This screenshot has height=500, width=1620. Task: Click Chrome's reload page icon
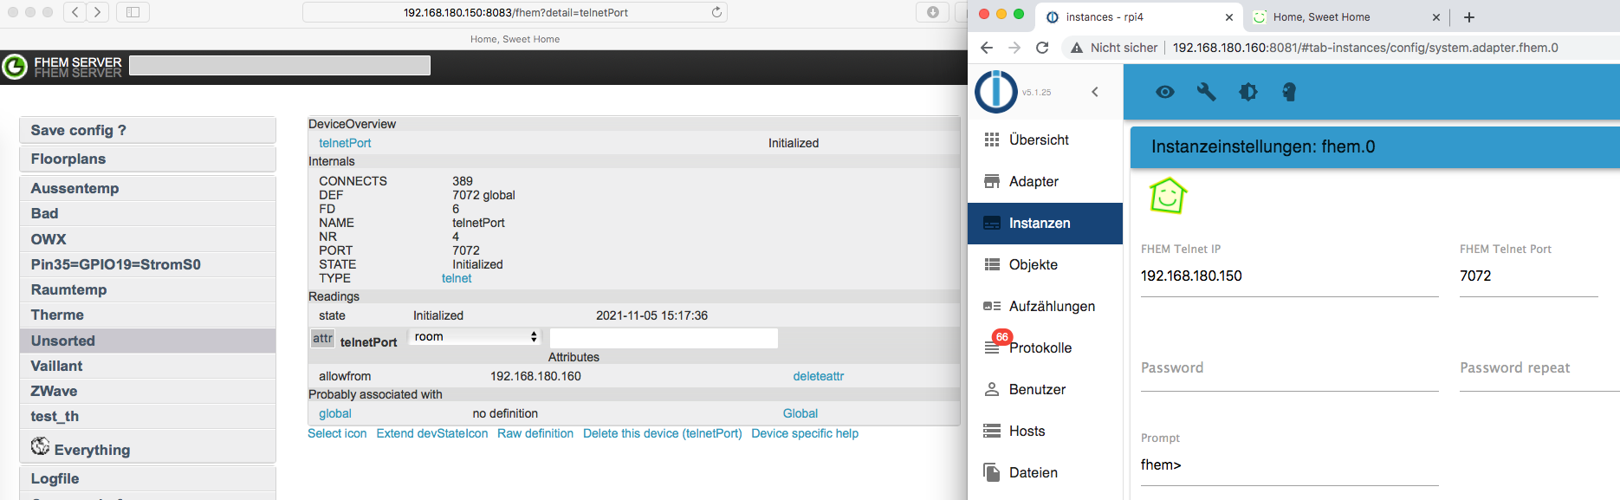click(x=1042, y=48)
